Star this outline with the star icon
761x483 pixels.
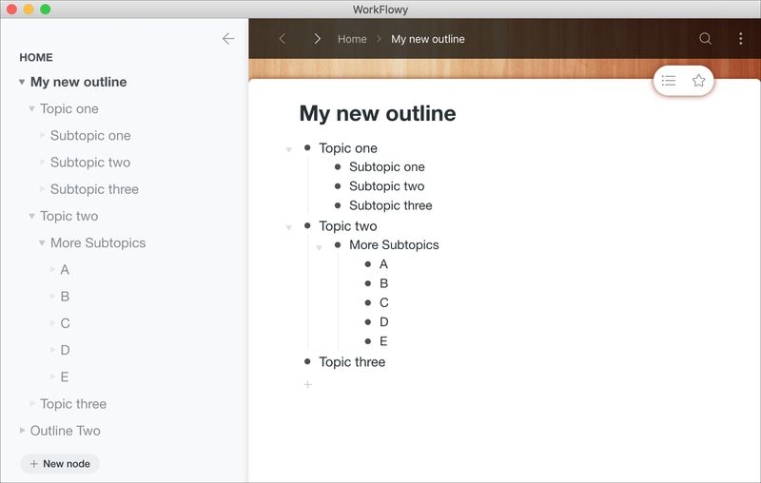pos(698,81)
